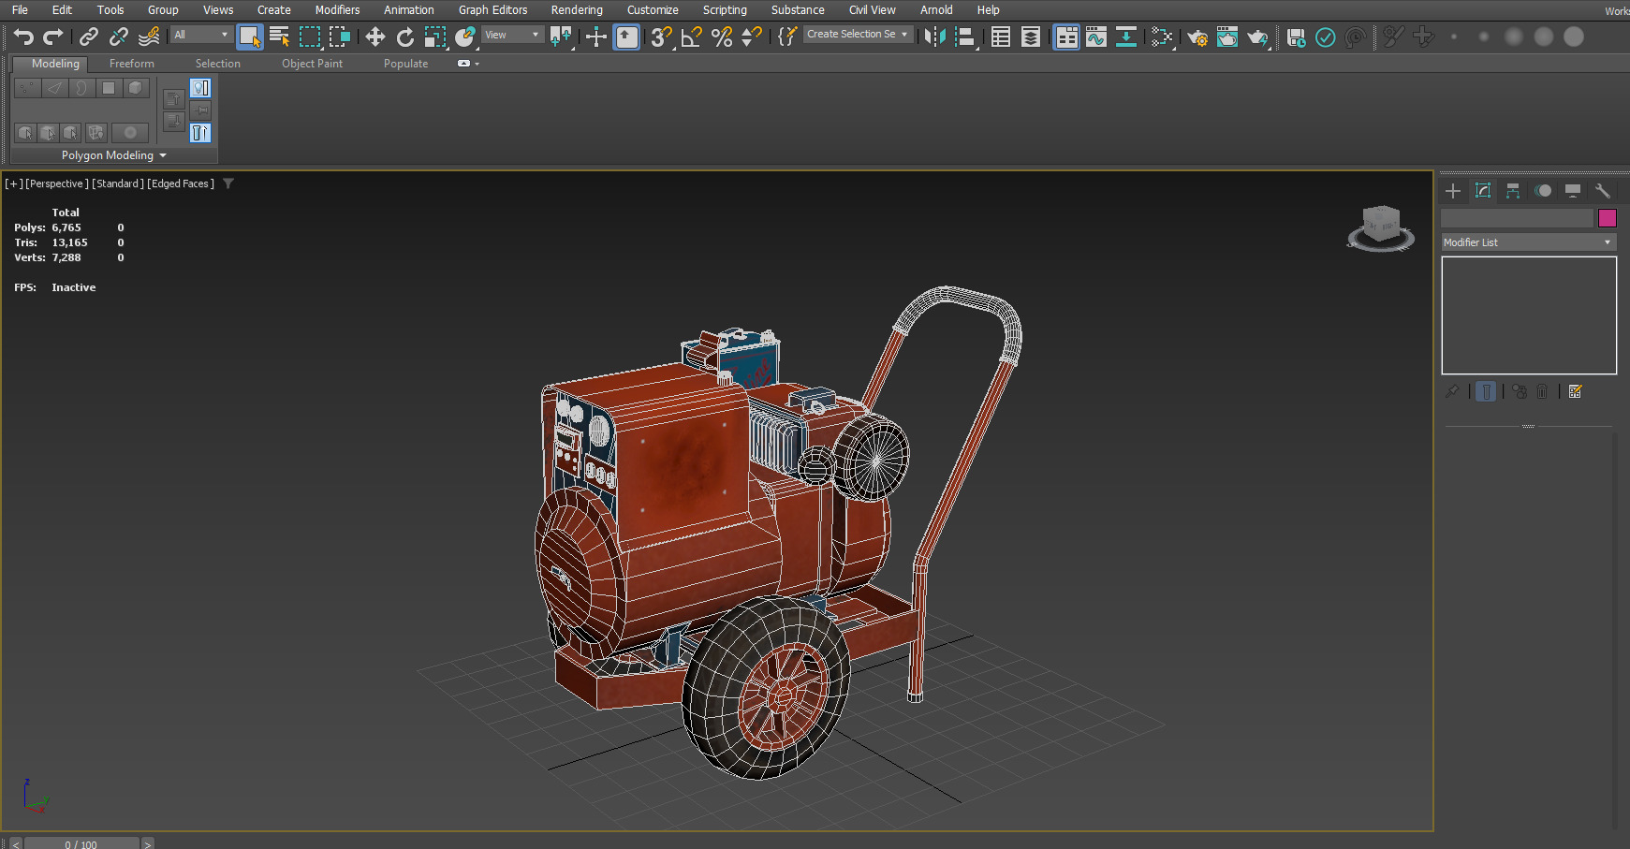This screenshot has width=1630, height=849.
Task: Open the Modifier List dropdown
Action: click(x=1529, y=242)
